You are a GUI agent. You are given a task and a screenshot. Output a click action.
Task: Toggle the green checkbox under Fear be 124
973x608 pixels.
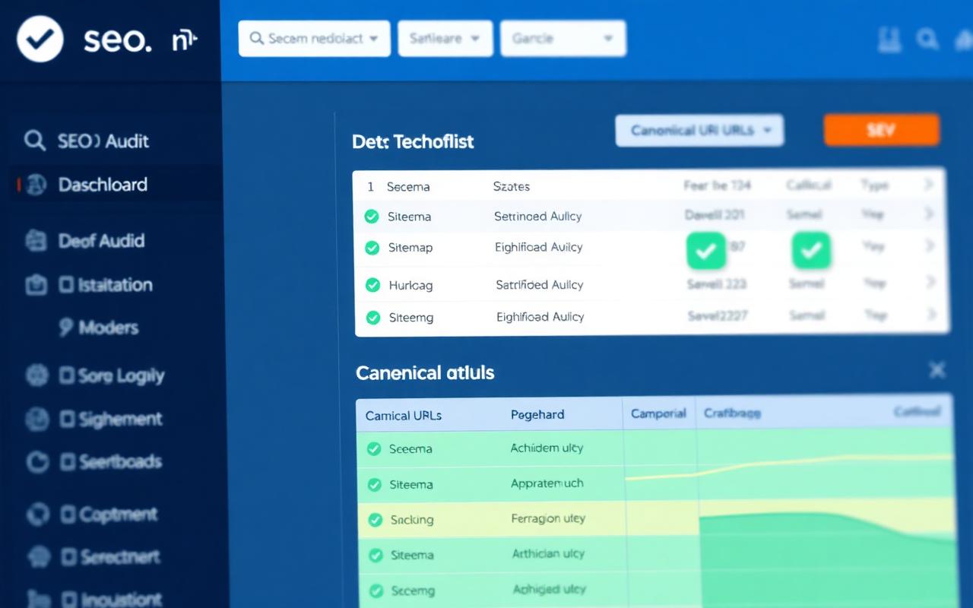(x=706, y=251)
